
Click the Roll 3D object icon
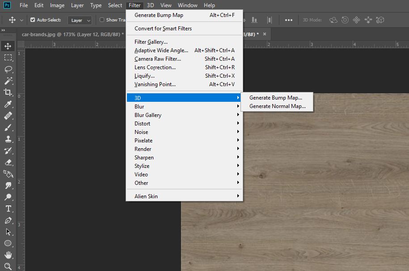[345, 20]
